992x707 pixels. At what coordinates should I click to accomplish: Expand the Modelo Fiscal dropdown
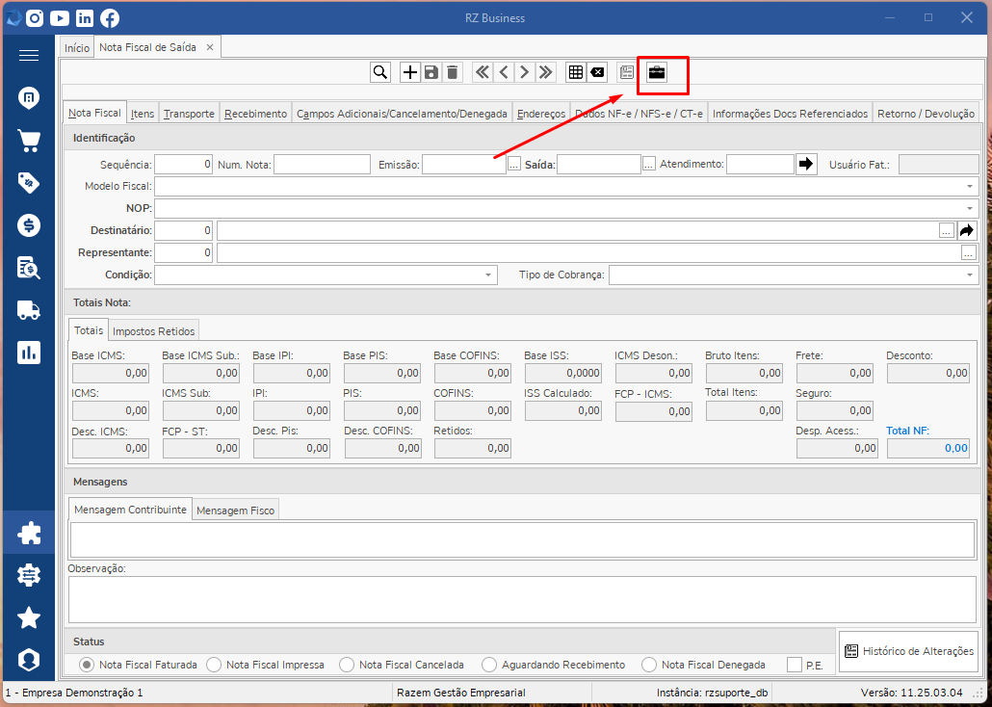pos(970,187)
